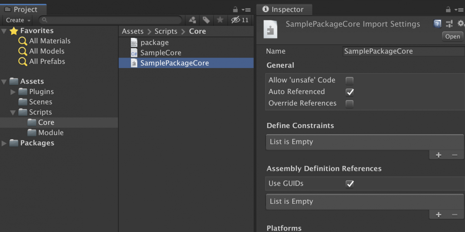Uncheck the Auto Referenced checkbox
The width and height of the screenshot is (465, 232).
tap(350, 92)
